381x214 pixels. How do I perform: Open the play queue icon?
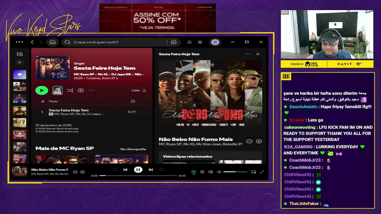[202, 172]
